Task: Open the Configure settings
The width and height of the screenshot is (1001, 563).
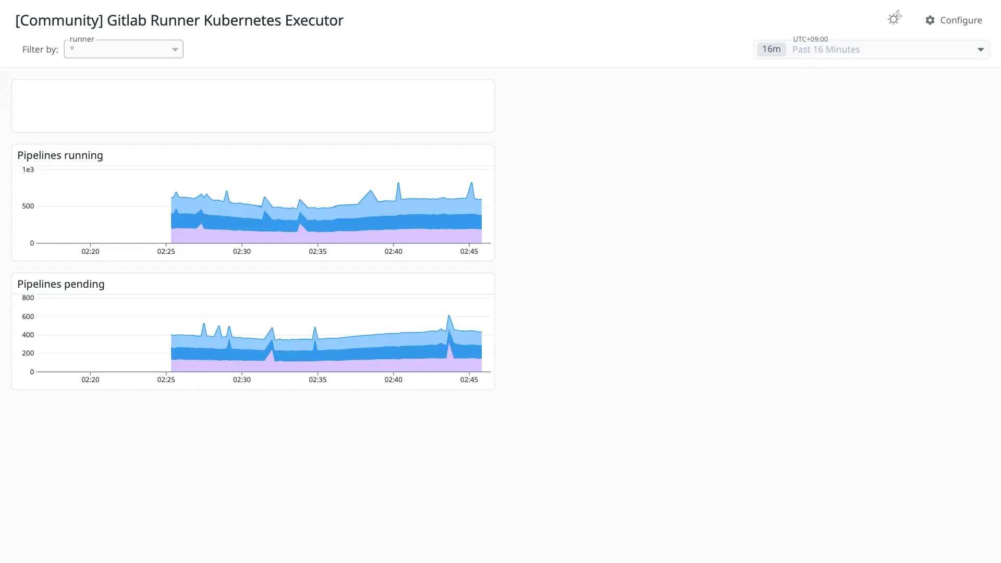Action: [954, 20]
